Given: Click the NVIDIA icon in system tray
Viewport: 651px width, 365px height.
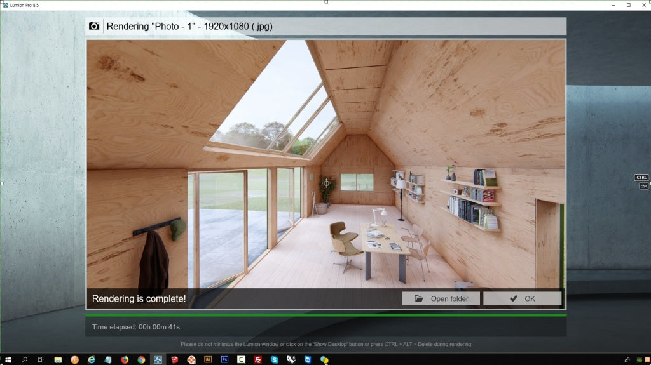Looking at the screenshot, I should coord(638,360).
